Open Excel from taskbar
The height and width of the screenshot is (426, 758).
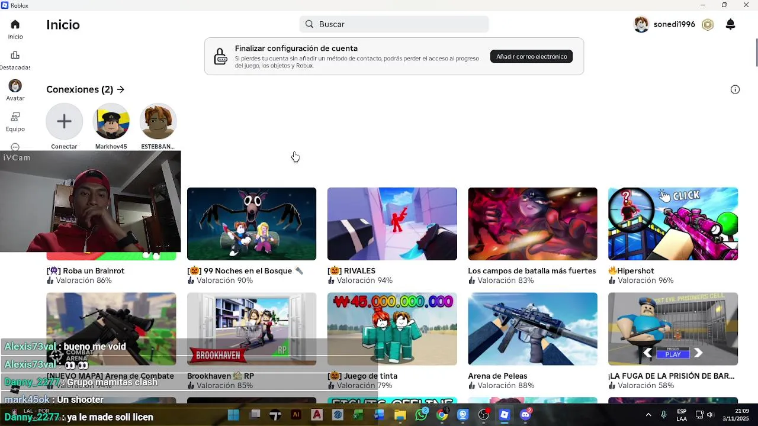pyautogui.click(x=358, y=415)
